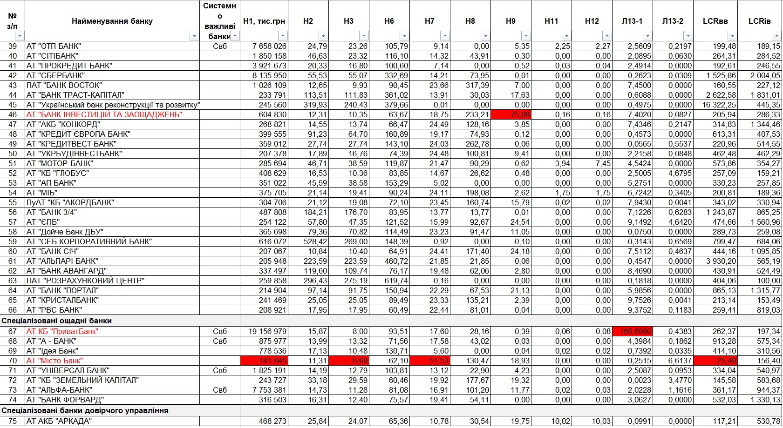Select Свб mark in ПриватБанк row
The width and height of the screenshot is (783, 428).
(x=220, y=331)
